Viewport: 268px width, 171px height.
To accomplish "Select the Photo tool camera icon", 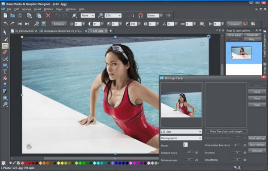I will tap(5, 46).
